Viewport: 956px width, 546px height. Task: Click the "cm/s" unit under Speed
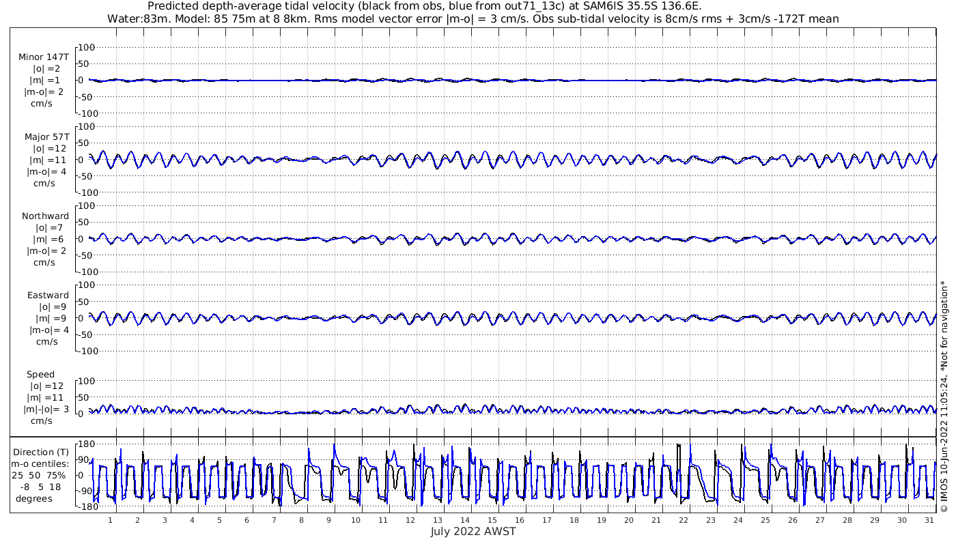coord(42,420)
